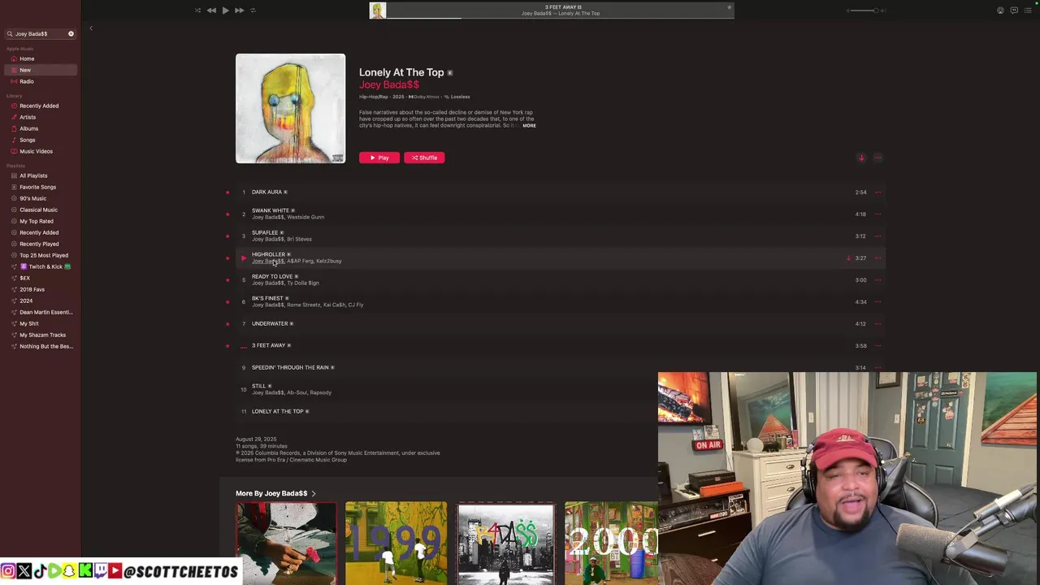Screen dimensions: 1040x585
Task: Open more options for DARK AURA
Action: [x=877, y=193]
